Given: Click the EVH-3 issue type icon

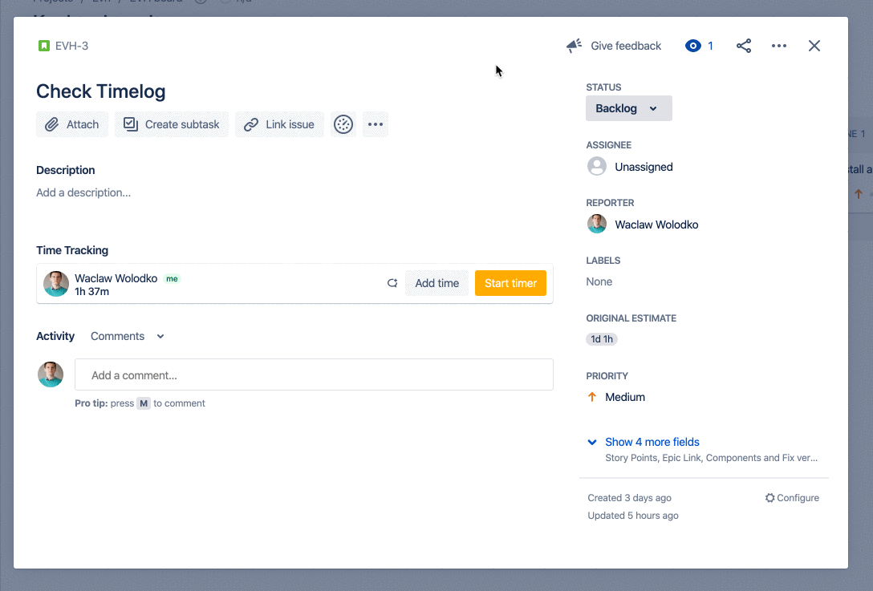Looking at the screenshot, I should pyautogui.click(x=44, y=46).
